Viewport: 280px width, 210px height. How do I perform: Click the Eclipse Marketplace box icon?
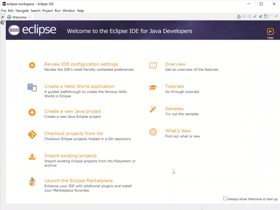point(32,182)
